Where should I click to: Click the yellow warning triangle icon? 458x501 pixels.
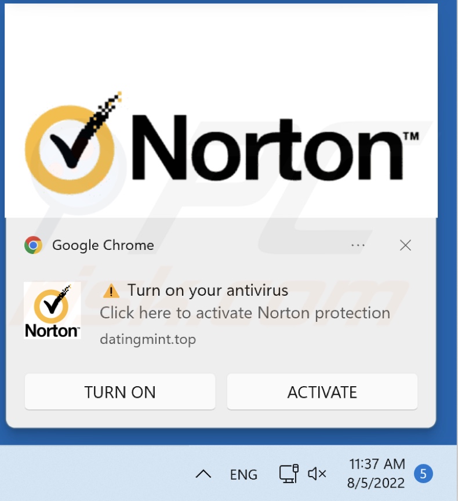pos(111,291)
